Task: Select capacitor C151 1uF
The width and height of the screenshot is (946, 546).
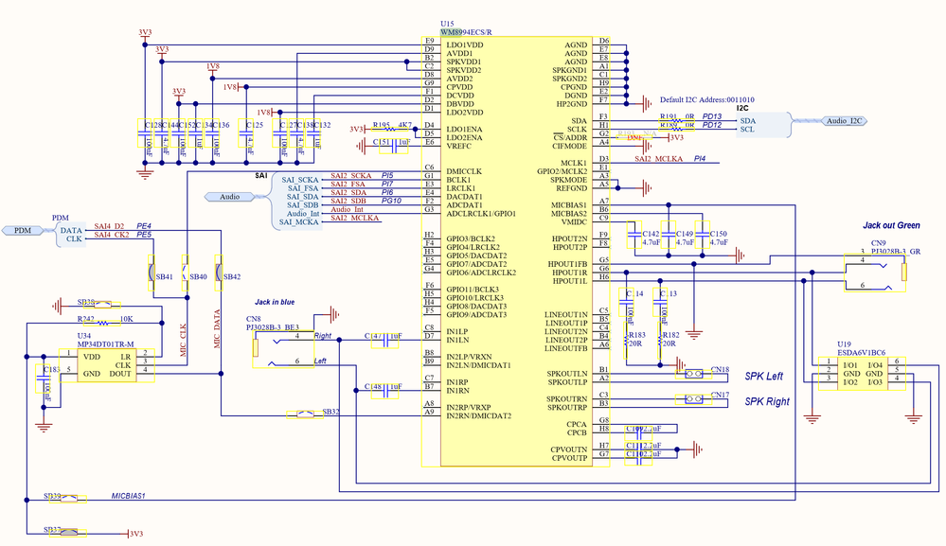Action: pyautogui.click(x=393, y=146)
